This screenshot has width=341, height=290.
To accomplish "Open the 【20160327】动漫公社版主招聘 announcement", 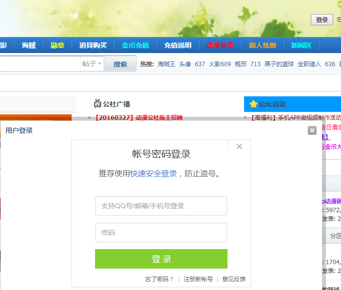I will [138, 118].
